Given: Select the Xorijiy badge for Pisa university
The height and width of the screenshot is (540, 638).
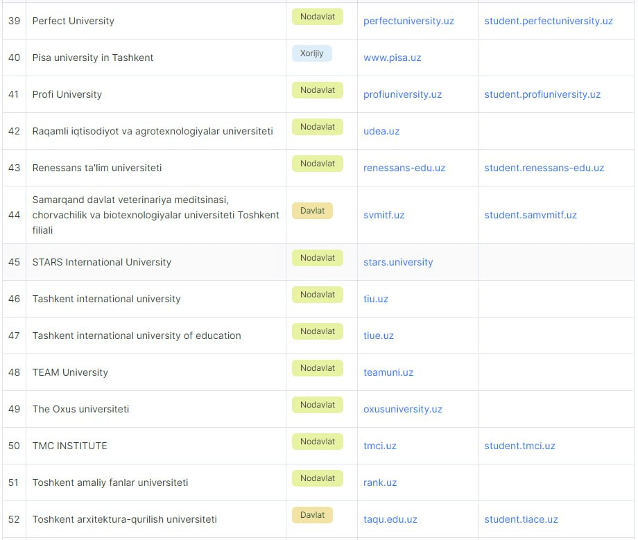Looking at the screenshot, I should click(x=311, y=53).
